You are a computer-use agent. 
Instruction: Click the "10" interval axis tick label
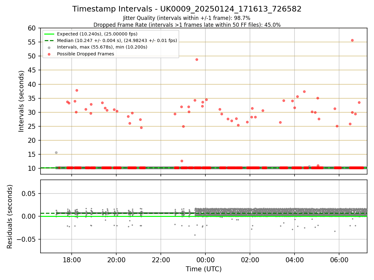32,169
